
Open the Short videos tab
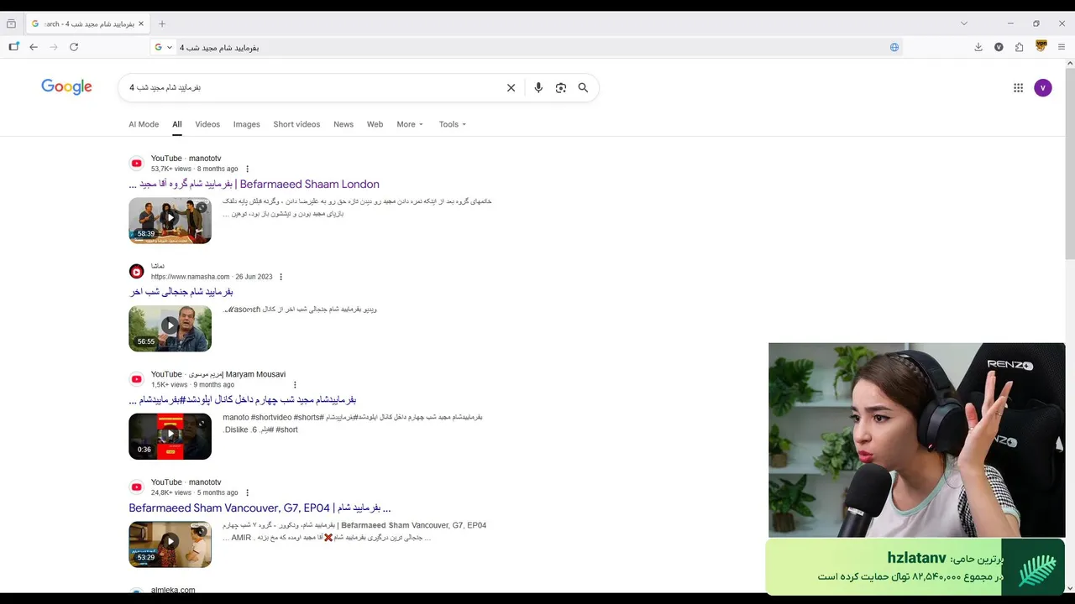click(x=296, y=124)
